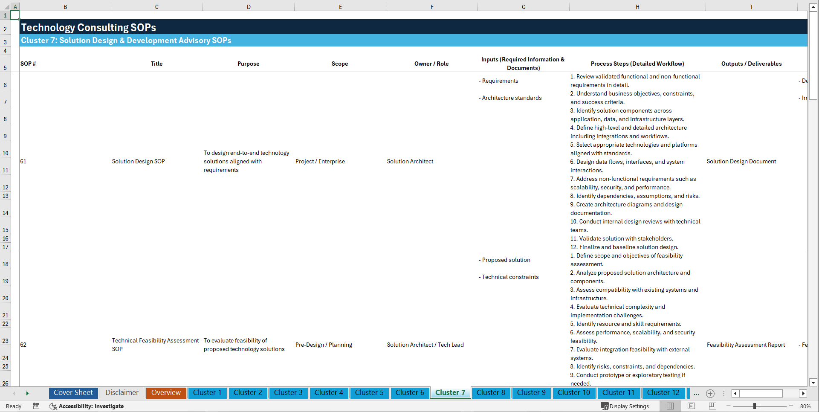Image resolution: width=819 pixels, height=412 pixels.
Task: Select the Disclaimer sheet tab
Action: point(122,393)
